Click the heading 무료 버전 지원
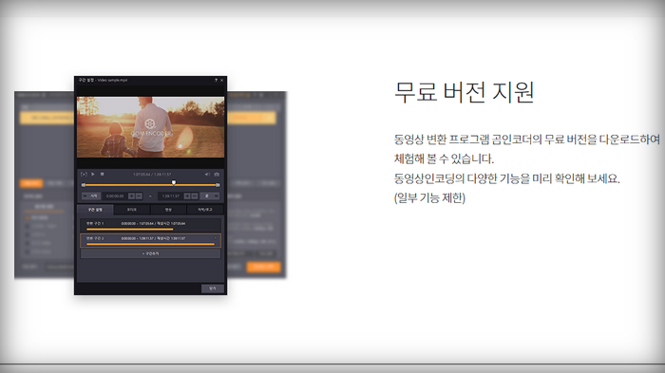 (465, 92)
